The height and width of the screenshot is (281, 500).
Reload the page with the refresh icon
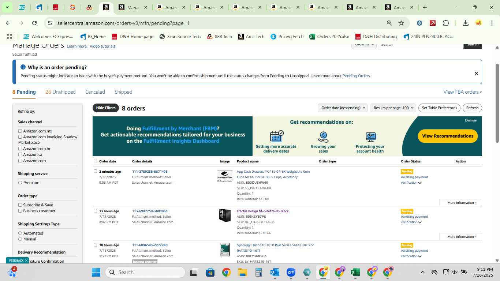34,23
